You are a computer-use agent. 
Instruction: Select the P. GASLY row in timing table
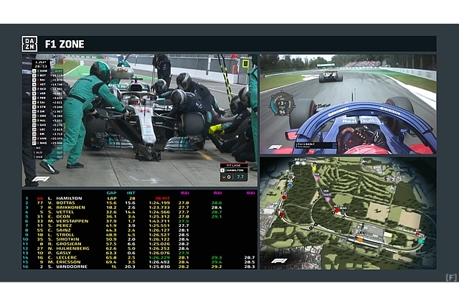(139, 253)
